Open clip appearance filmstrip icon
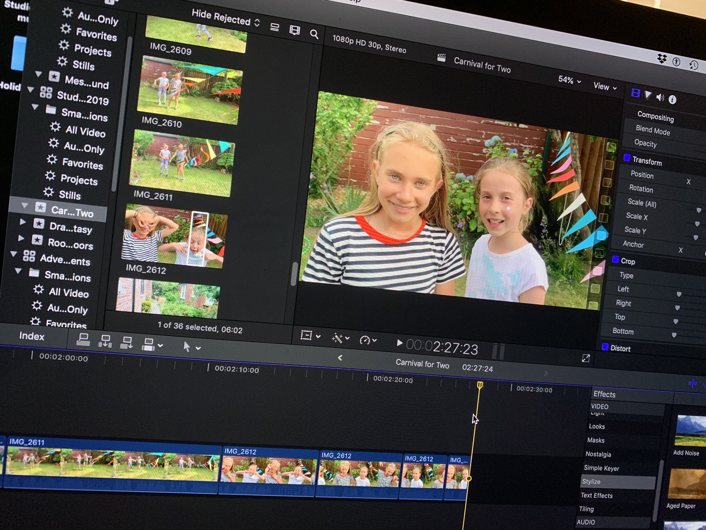This screenshot has width=706, height=530. (295, 30)
